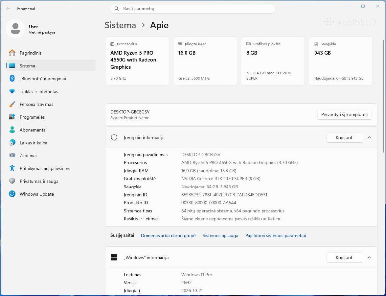The image size is (386, 296).
Task: Click the Windows 11 Pro edition text
Action: point(197,275)
